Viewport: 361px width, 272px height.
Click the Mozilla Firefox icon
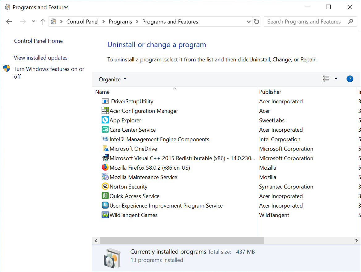[105, 167]
